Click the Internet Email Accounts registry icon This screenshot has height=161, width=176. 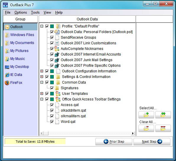coord(57,54)
